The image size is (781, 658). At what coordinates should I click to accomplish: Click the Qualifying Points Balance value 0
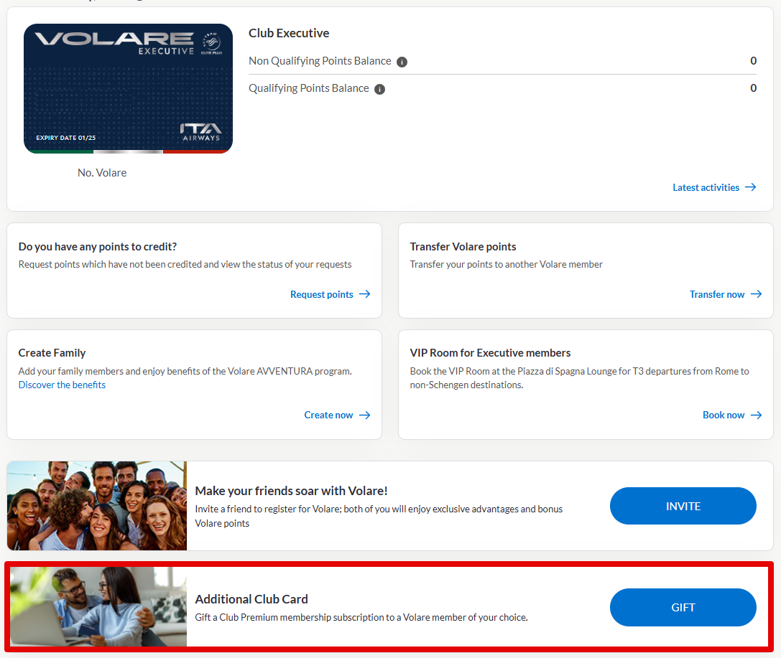[753, 88]
